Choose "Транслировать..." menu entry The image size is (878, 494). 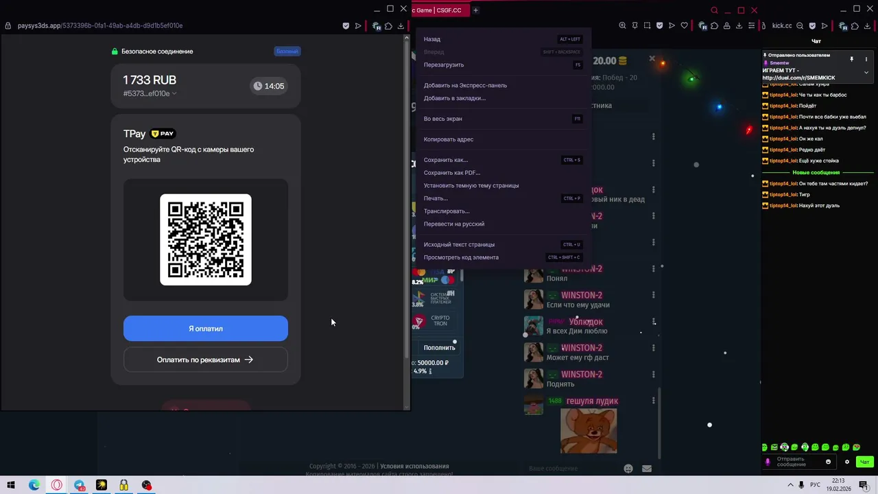(x=503, y=211)
